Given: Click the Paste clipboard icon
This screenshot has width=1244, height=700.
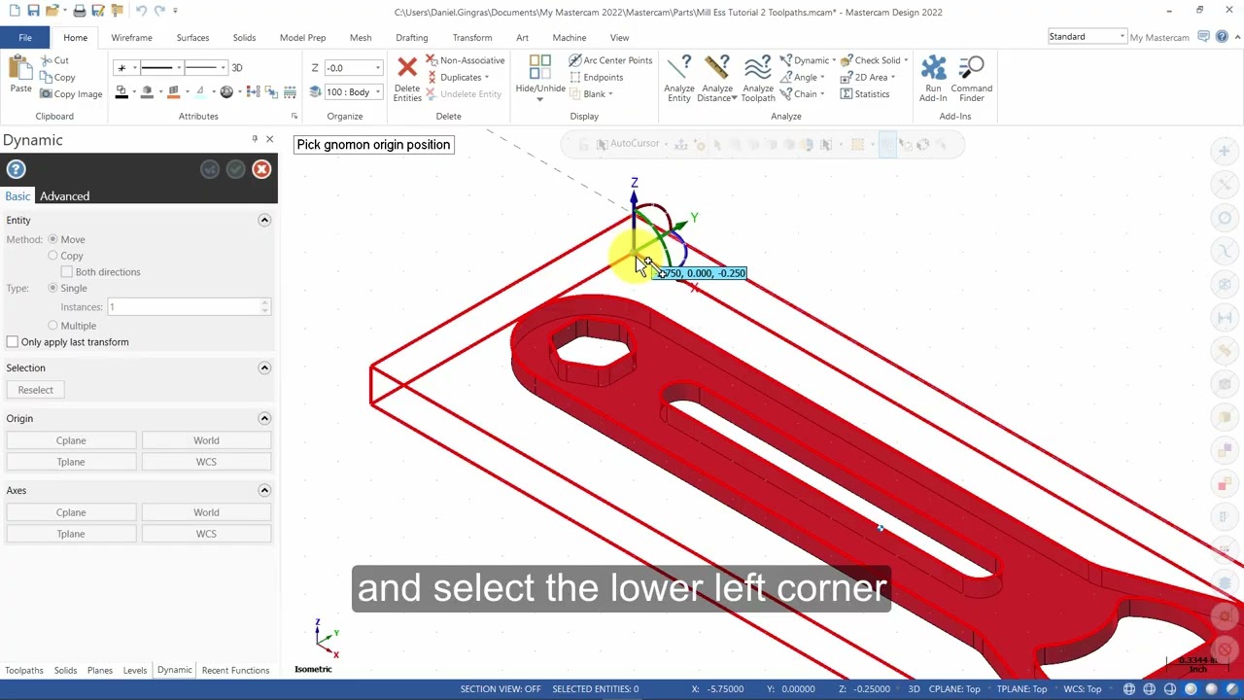Looking at the screenshot, I should point(20,68).
